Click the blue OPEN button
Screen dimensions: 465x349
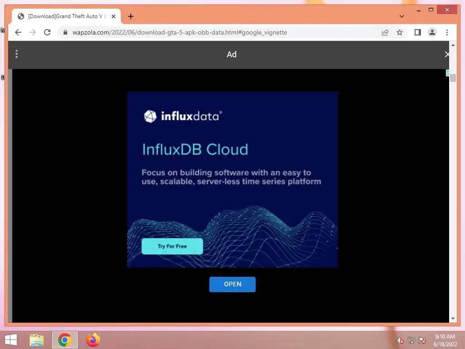pyautogui.click(x=232, y=284)
